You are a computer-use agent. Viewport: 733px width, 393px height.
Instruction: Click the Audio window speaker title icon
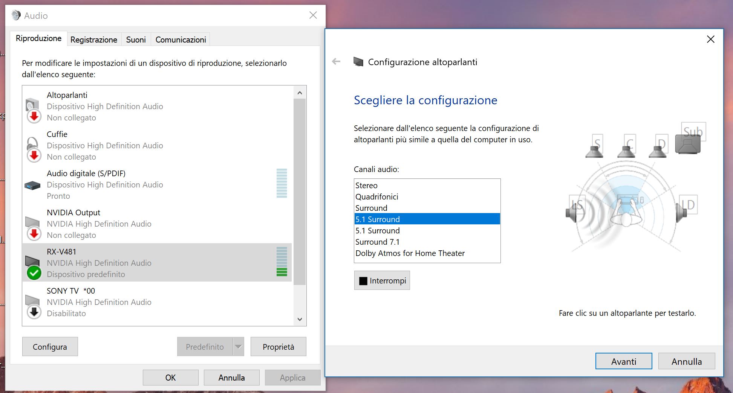coord(16,15)
